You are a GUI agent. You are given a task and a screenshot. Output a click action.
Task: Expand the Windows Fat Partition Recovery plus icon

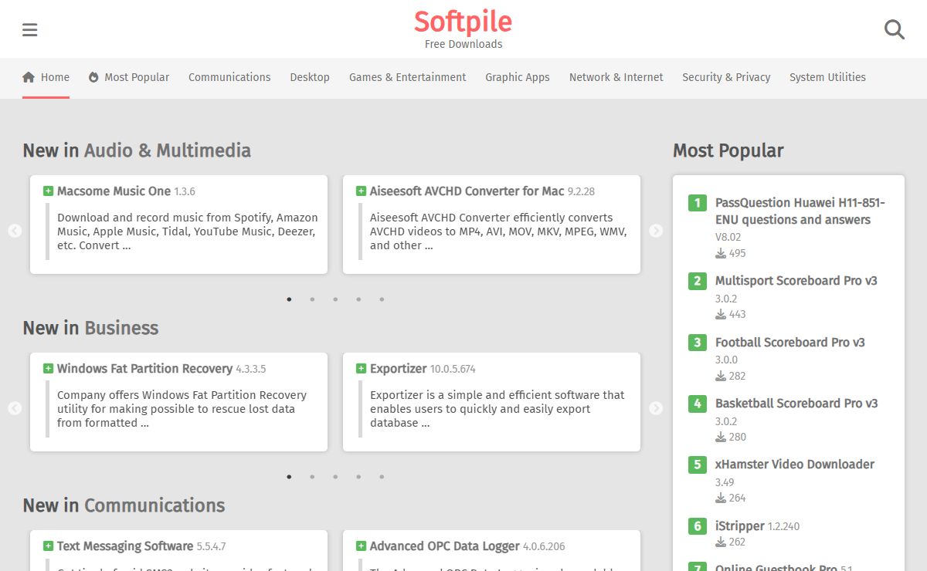point(48,368)
